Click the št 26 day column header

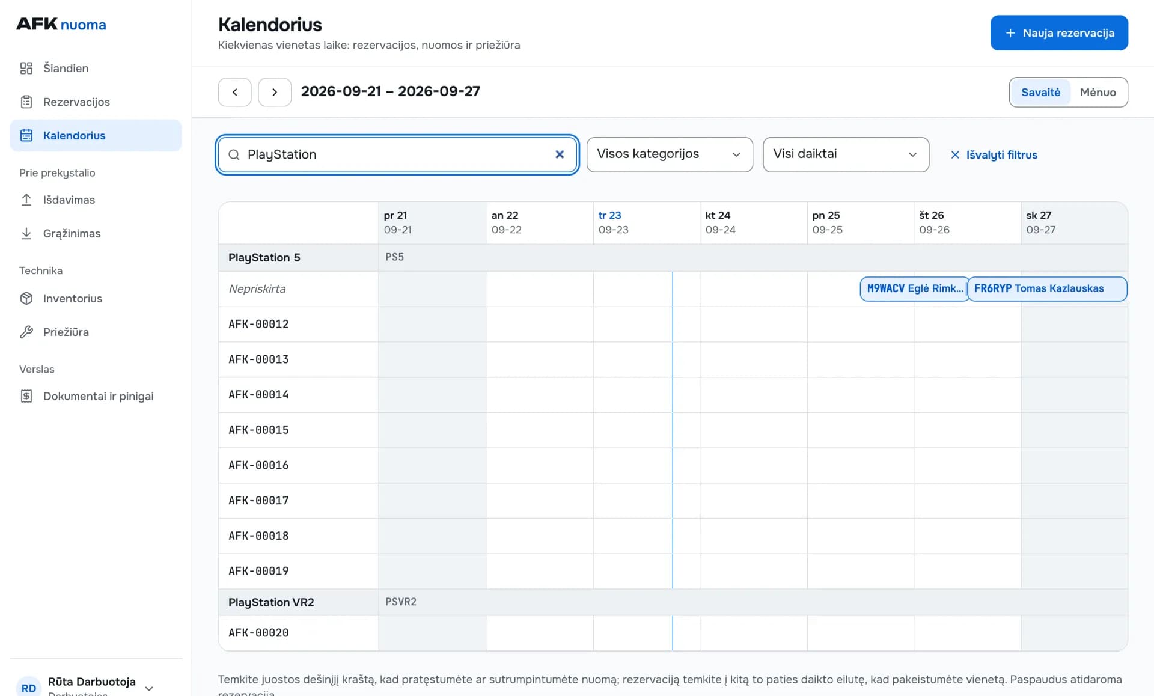click(x=967, y=222)
